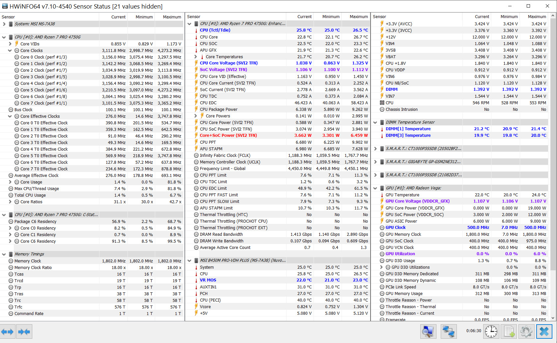Expand the GPU D3D Utilizations row
The width and height of the screenshot is (557, 343).
(x=381, y=267)
